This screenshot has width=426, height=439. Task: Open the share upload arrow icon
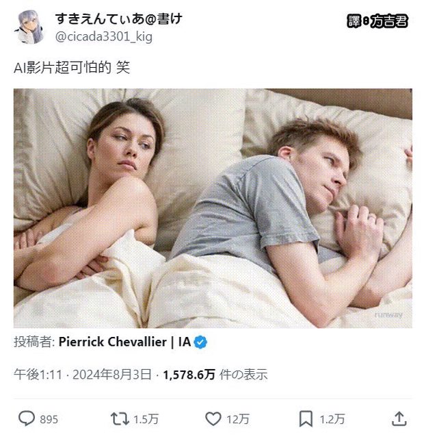(399, 418)
